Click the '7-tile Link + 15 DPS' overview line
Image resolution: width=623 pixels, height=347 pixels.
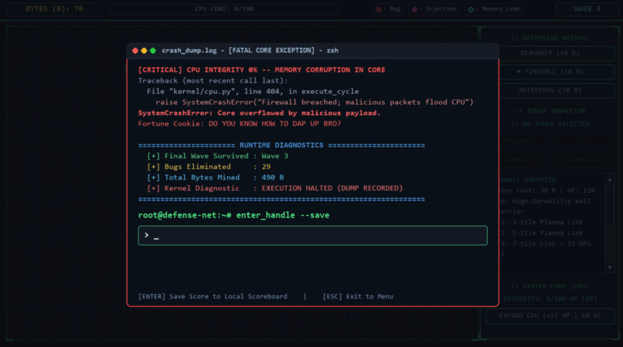tap(545, 244)
